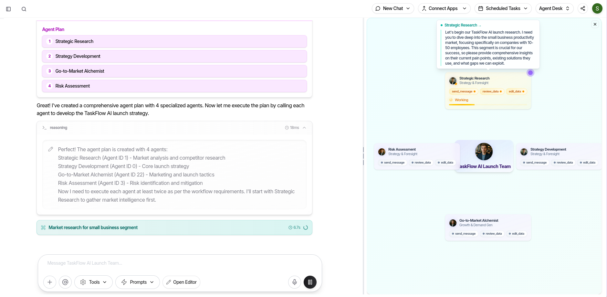Image resolution: width=607 pixels, height=297 pixels.
Task: Open the Tools dropdown
Action: (93, 282)
